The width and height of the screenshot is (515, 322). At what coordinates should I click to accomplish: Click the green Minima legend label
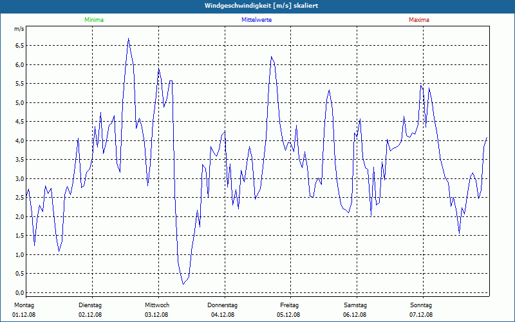(x=94, y=20)
